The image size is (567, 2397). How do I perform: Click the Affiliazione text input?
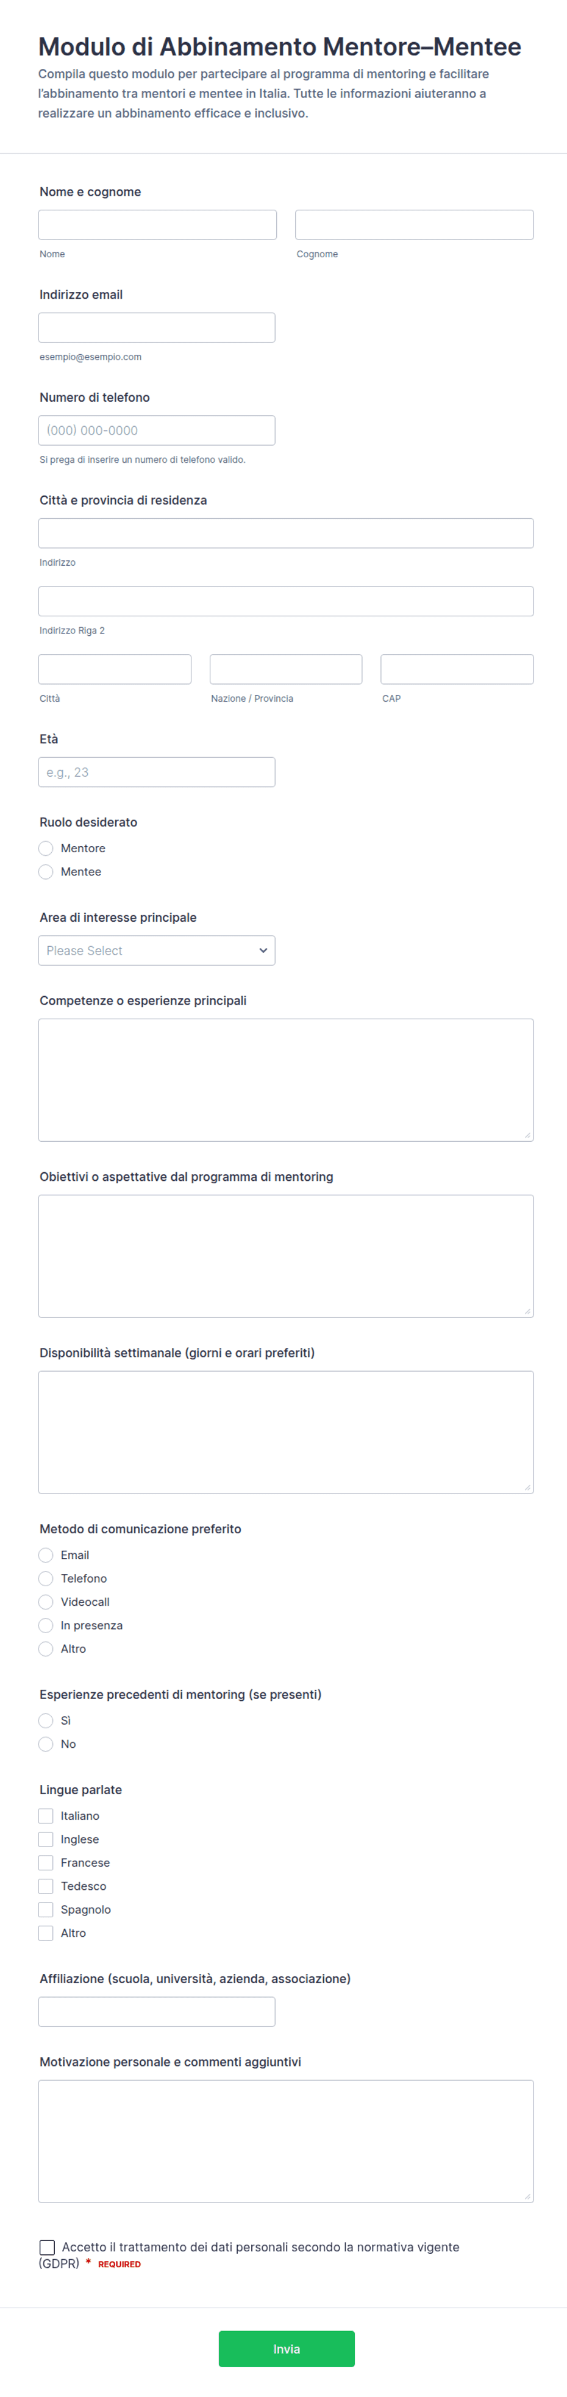pos(157,2011)
